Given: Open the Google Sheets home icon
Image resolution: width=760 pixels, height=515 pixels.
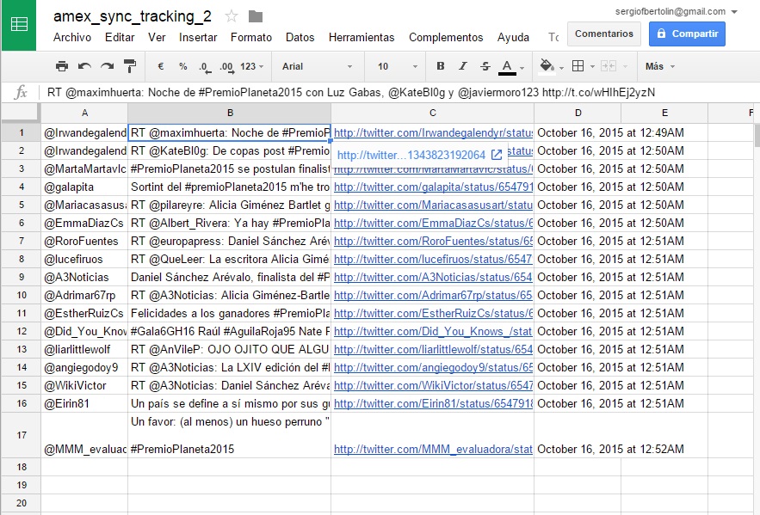Looking at the screenshot, I should [18, 26].
